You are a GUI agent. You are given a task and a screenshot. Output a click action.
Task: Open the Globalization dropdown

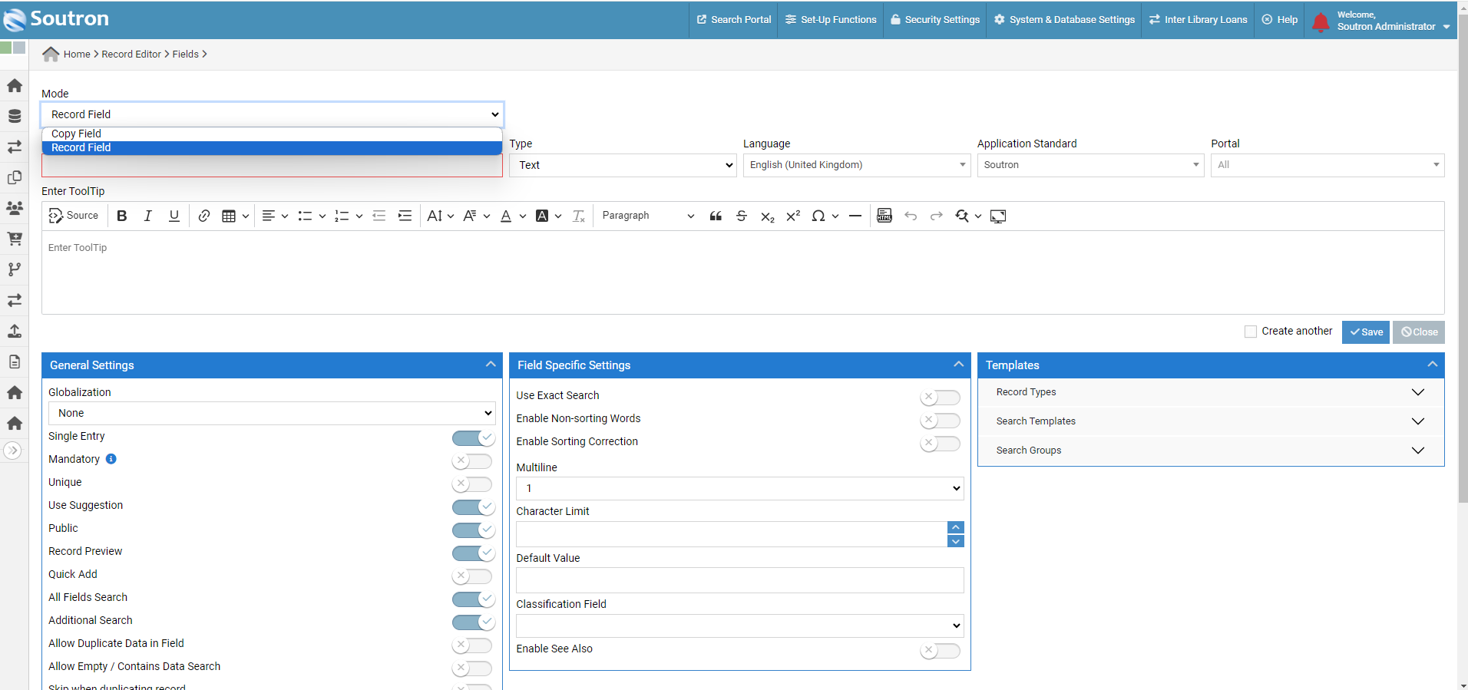[272, 413]
